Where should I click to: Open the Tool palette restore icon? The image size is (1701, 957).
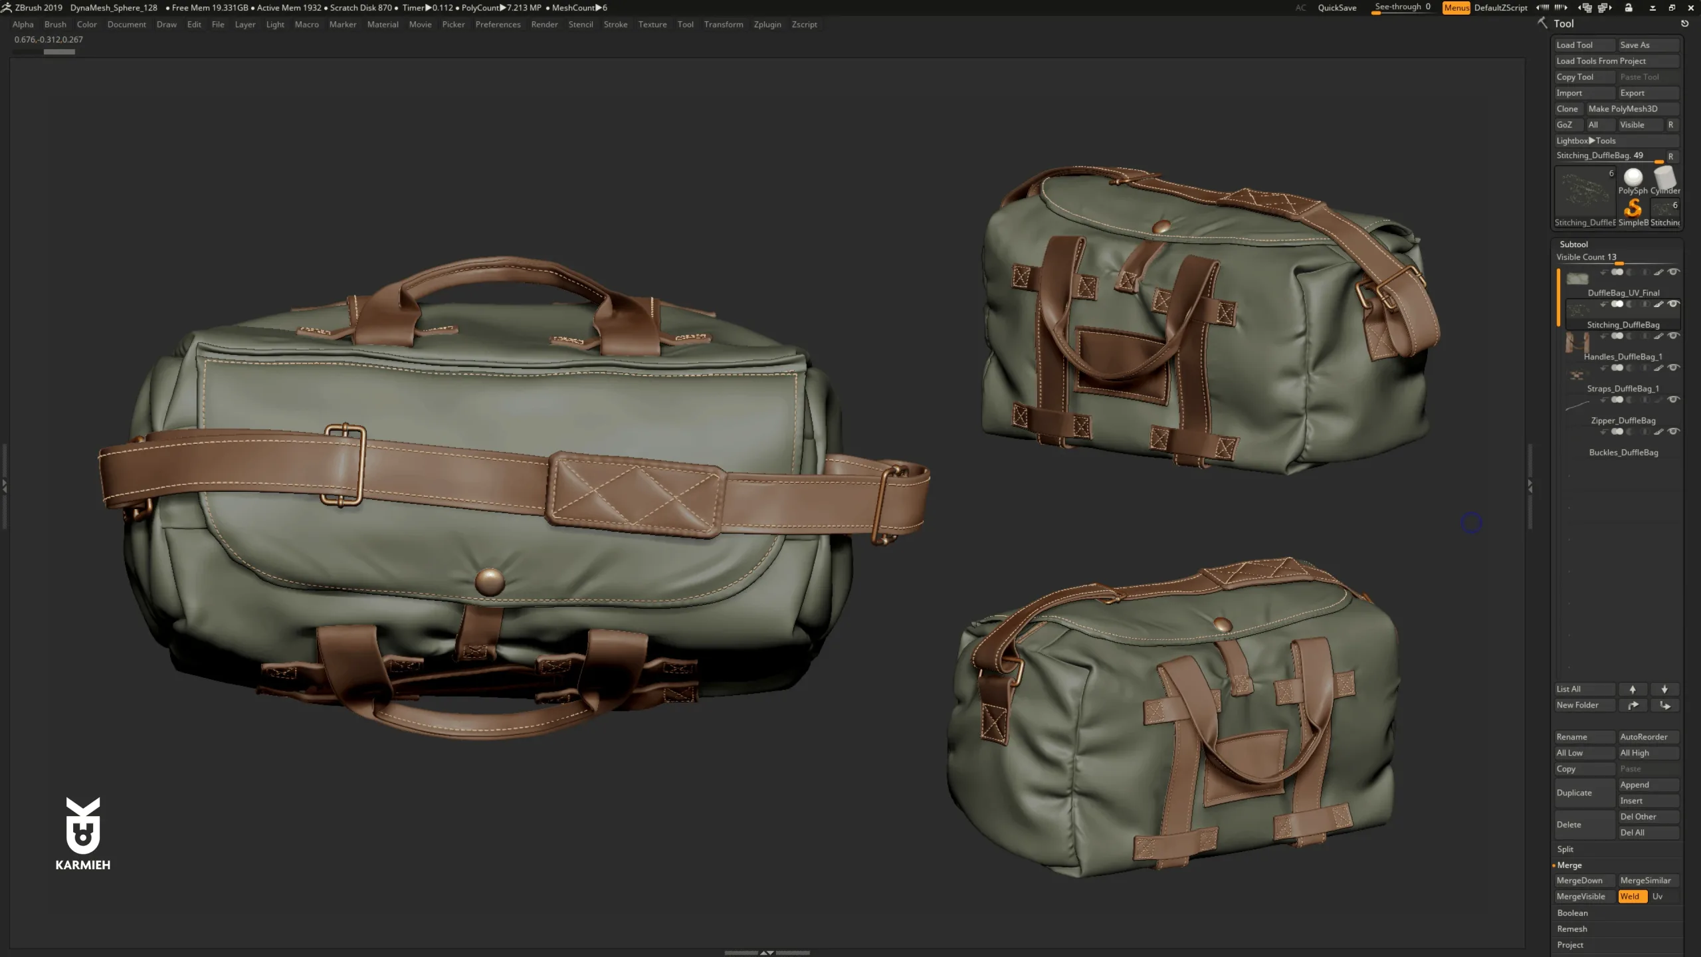(1686, 23)
